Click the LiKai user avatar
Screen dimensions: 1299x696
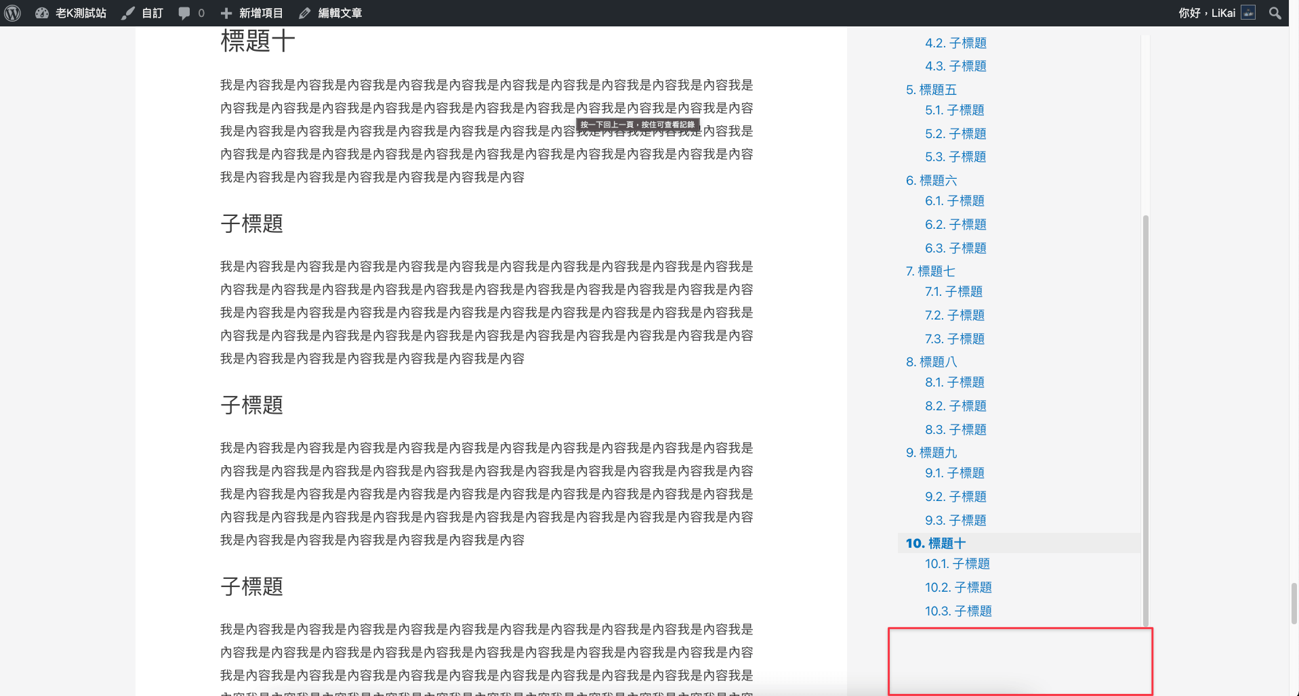1248,13
